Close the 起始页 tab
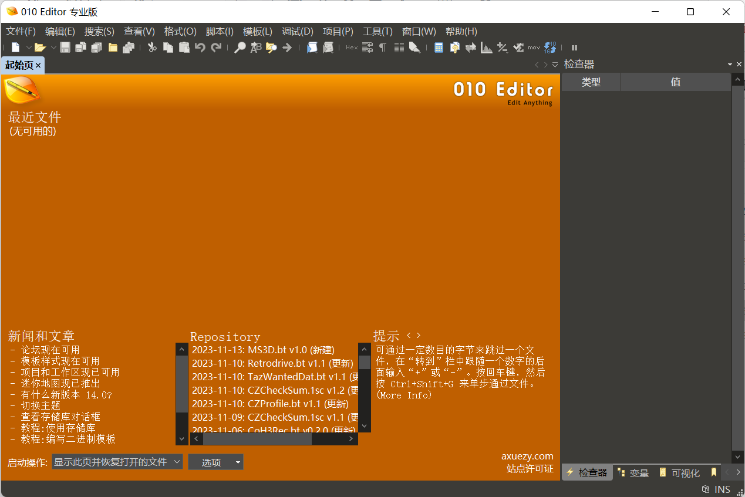Image resolution: width=745 pixels, height=497 pixels. (38, 65)
